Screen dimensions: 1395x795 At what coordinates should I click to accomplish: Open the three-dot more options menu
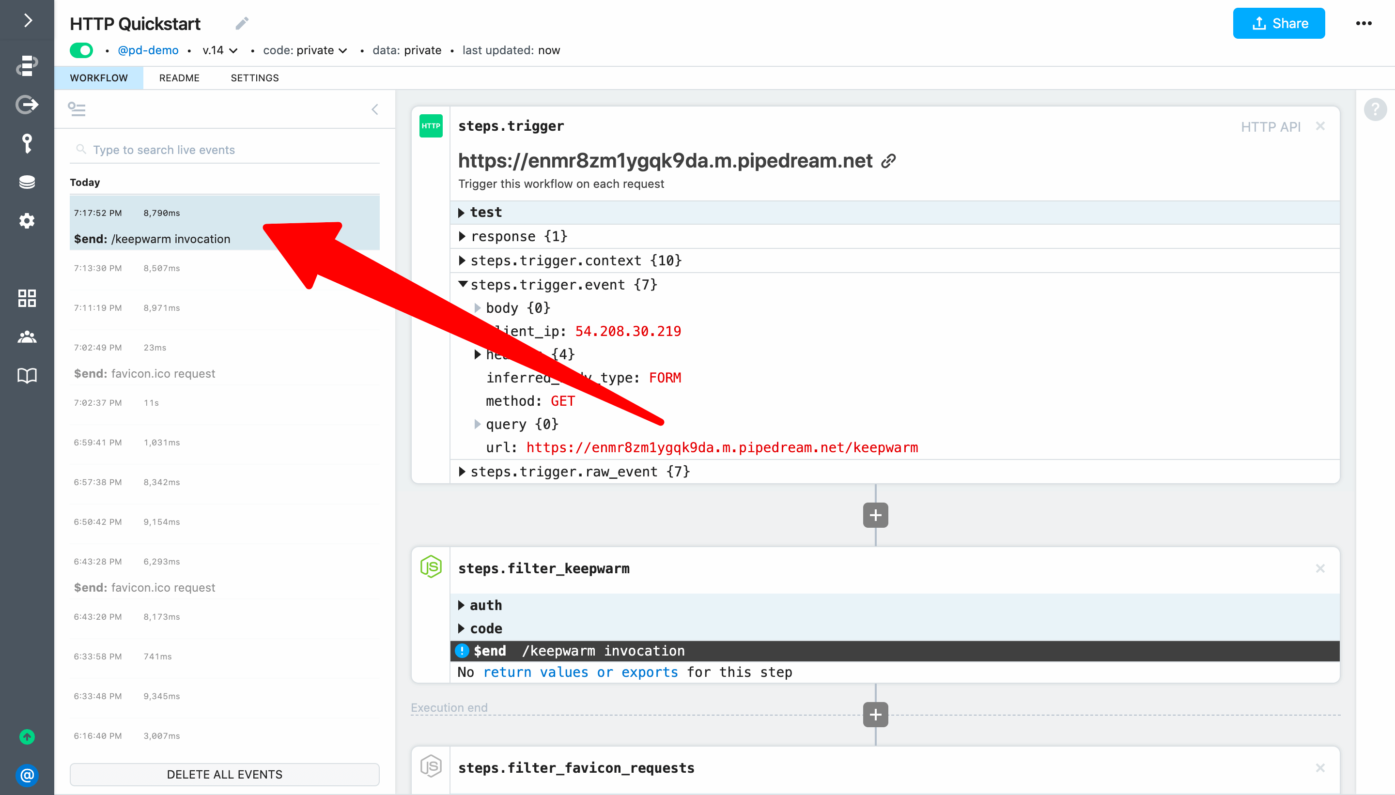pos(1364,23)
